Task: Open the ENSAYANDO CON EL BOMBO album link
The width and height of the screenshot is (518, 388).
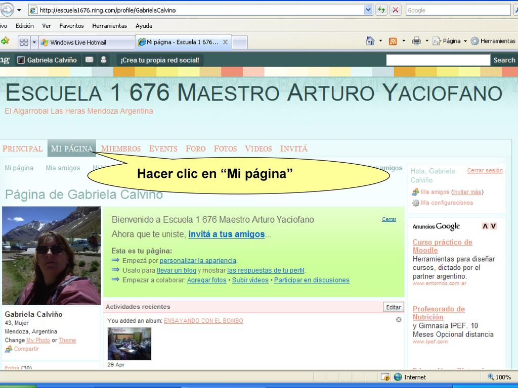Action: pos(203,321)
